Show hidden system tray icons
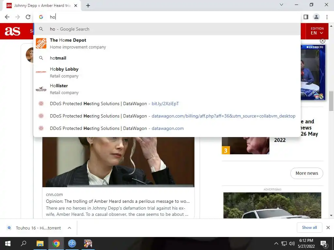This screenshot has width=334, height=250. point(276,243)
